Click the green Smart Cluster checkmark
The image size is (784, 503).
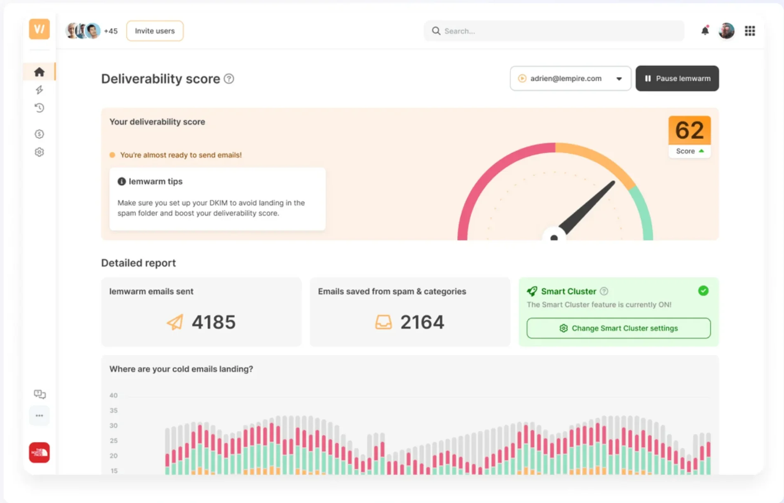tap(703, 291)
